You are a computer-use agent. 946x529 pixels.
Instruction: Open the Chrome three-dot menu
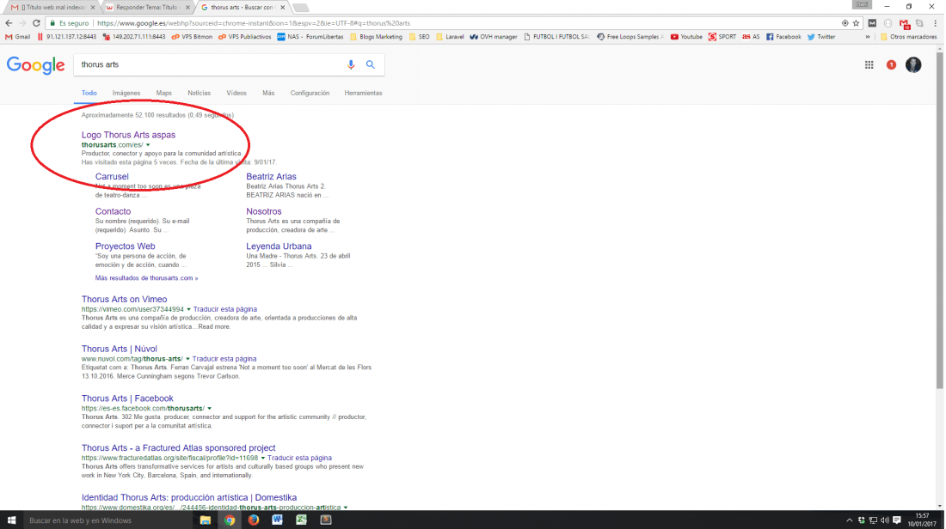coord(935,23)
